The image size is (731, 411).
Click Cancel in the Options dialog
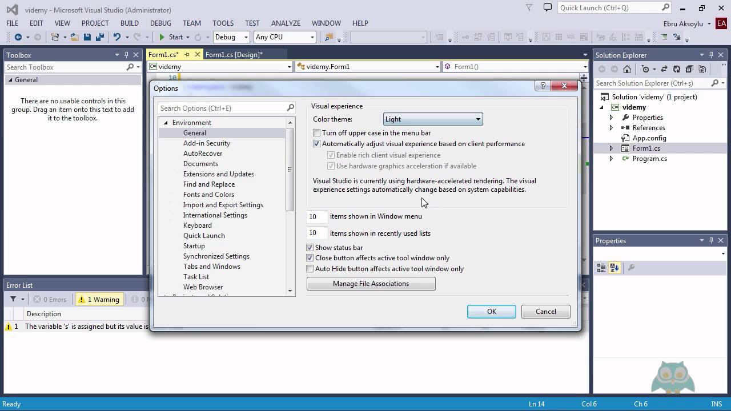point(546,312)
